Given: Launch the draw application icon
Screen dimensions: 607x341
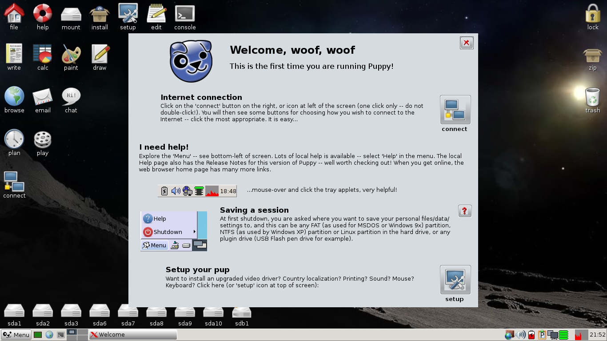Looking at the screenshot, I should tap(100, 54).
